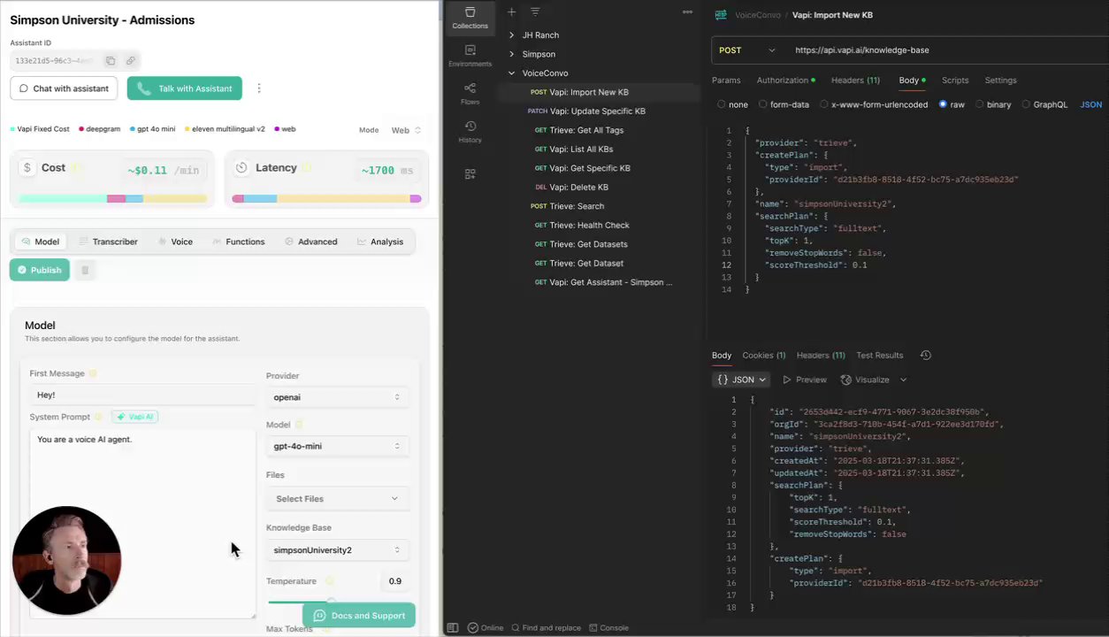This screenshot has height=637, width=1109.
Task: Open the response JSON format dropdown
Action: 741,380
